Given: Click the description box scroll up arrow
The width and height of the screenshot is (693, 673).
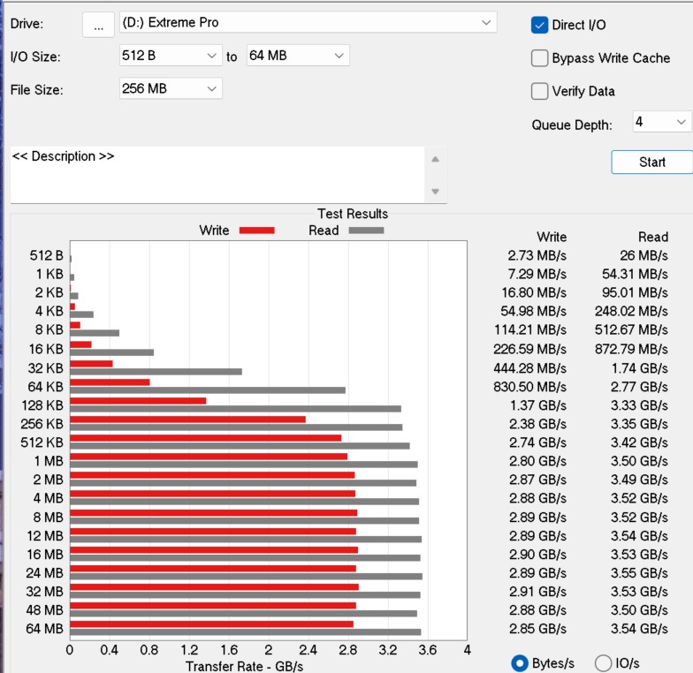Looking at the screenshot, I should tap(434, 159).
